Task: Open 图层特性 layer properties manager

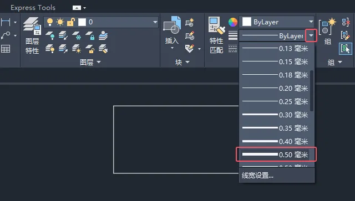Action: point(32,35)
